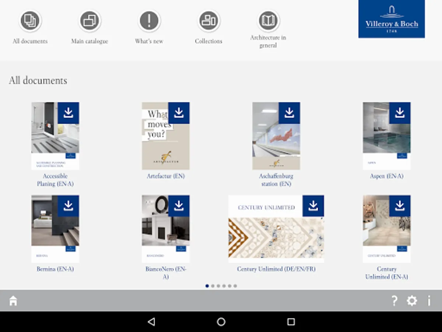
Task: Open the wide Century Unlimited pattern cover
Action: tap(276, 229)
